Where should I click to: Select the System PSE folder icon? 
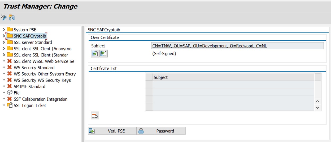[x=10, y=29]
